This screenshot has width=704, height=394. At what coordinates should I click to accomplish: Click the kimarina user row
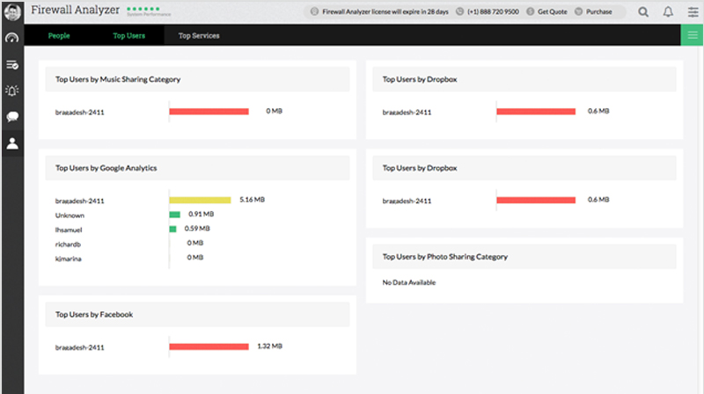[x=69, y=259]
